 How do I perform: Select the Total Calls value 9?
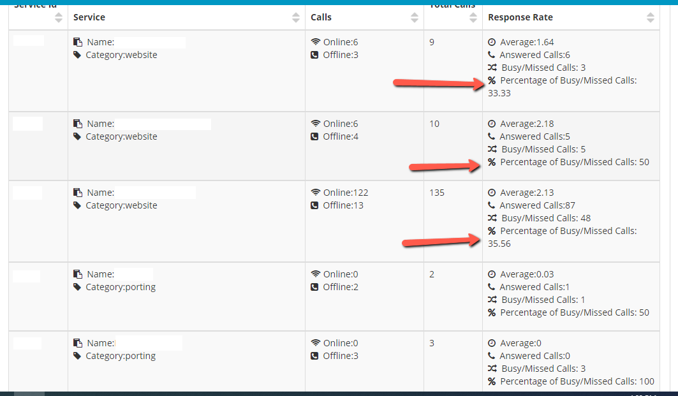pos(432,42)
